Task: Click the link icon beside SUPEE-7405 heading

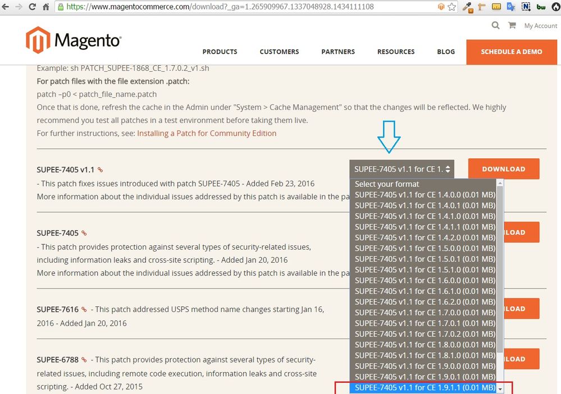Action: coord(84,233)
